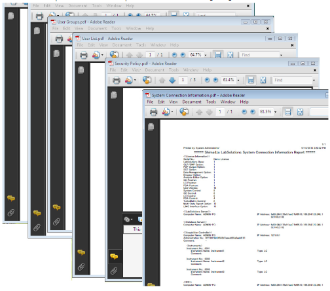This screenshot has width=330, height=291.
Task: Open Create PDF dropdown arrow in Security Policy window
Action: (135, 80)
